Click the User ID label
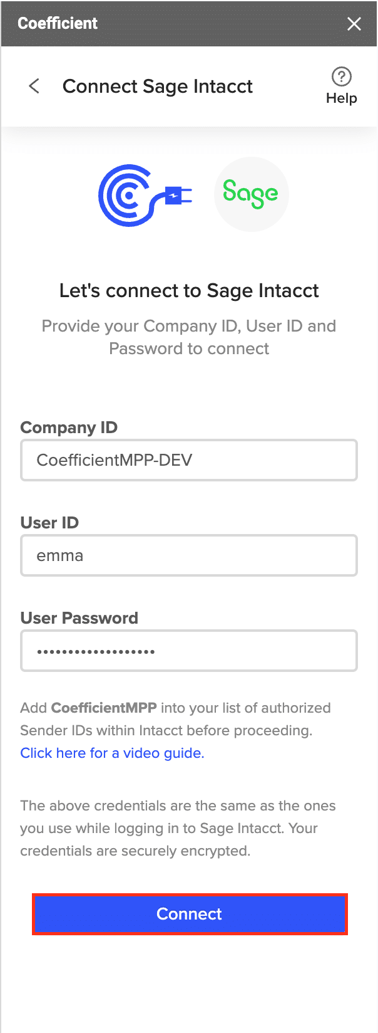Image resolution: width=378 pixels, height=1033 pixels. coord(49,523)
